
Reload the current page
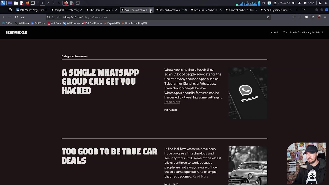point(16,17)
